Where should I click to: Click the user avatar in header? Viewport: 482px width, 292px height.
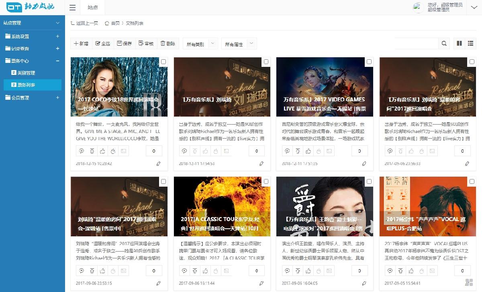419,8
